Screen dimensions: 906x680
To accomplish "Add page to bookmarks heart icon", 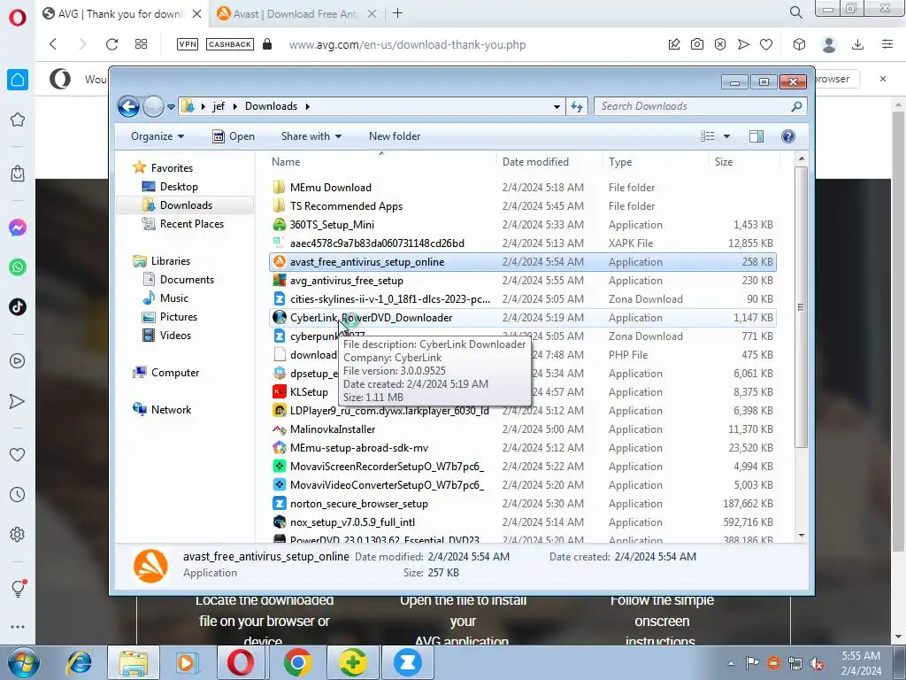I will [766, 44].
